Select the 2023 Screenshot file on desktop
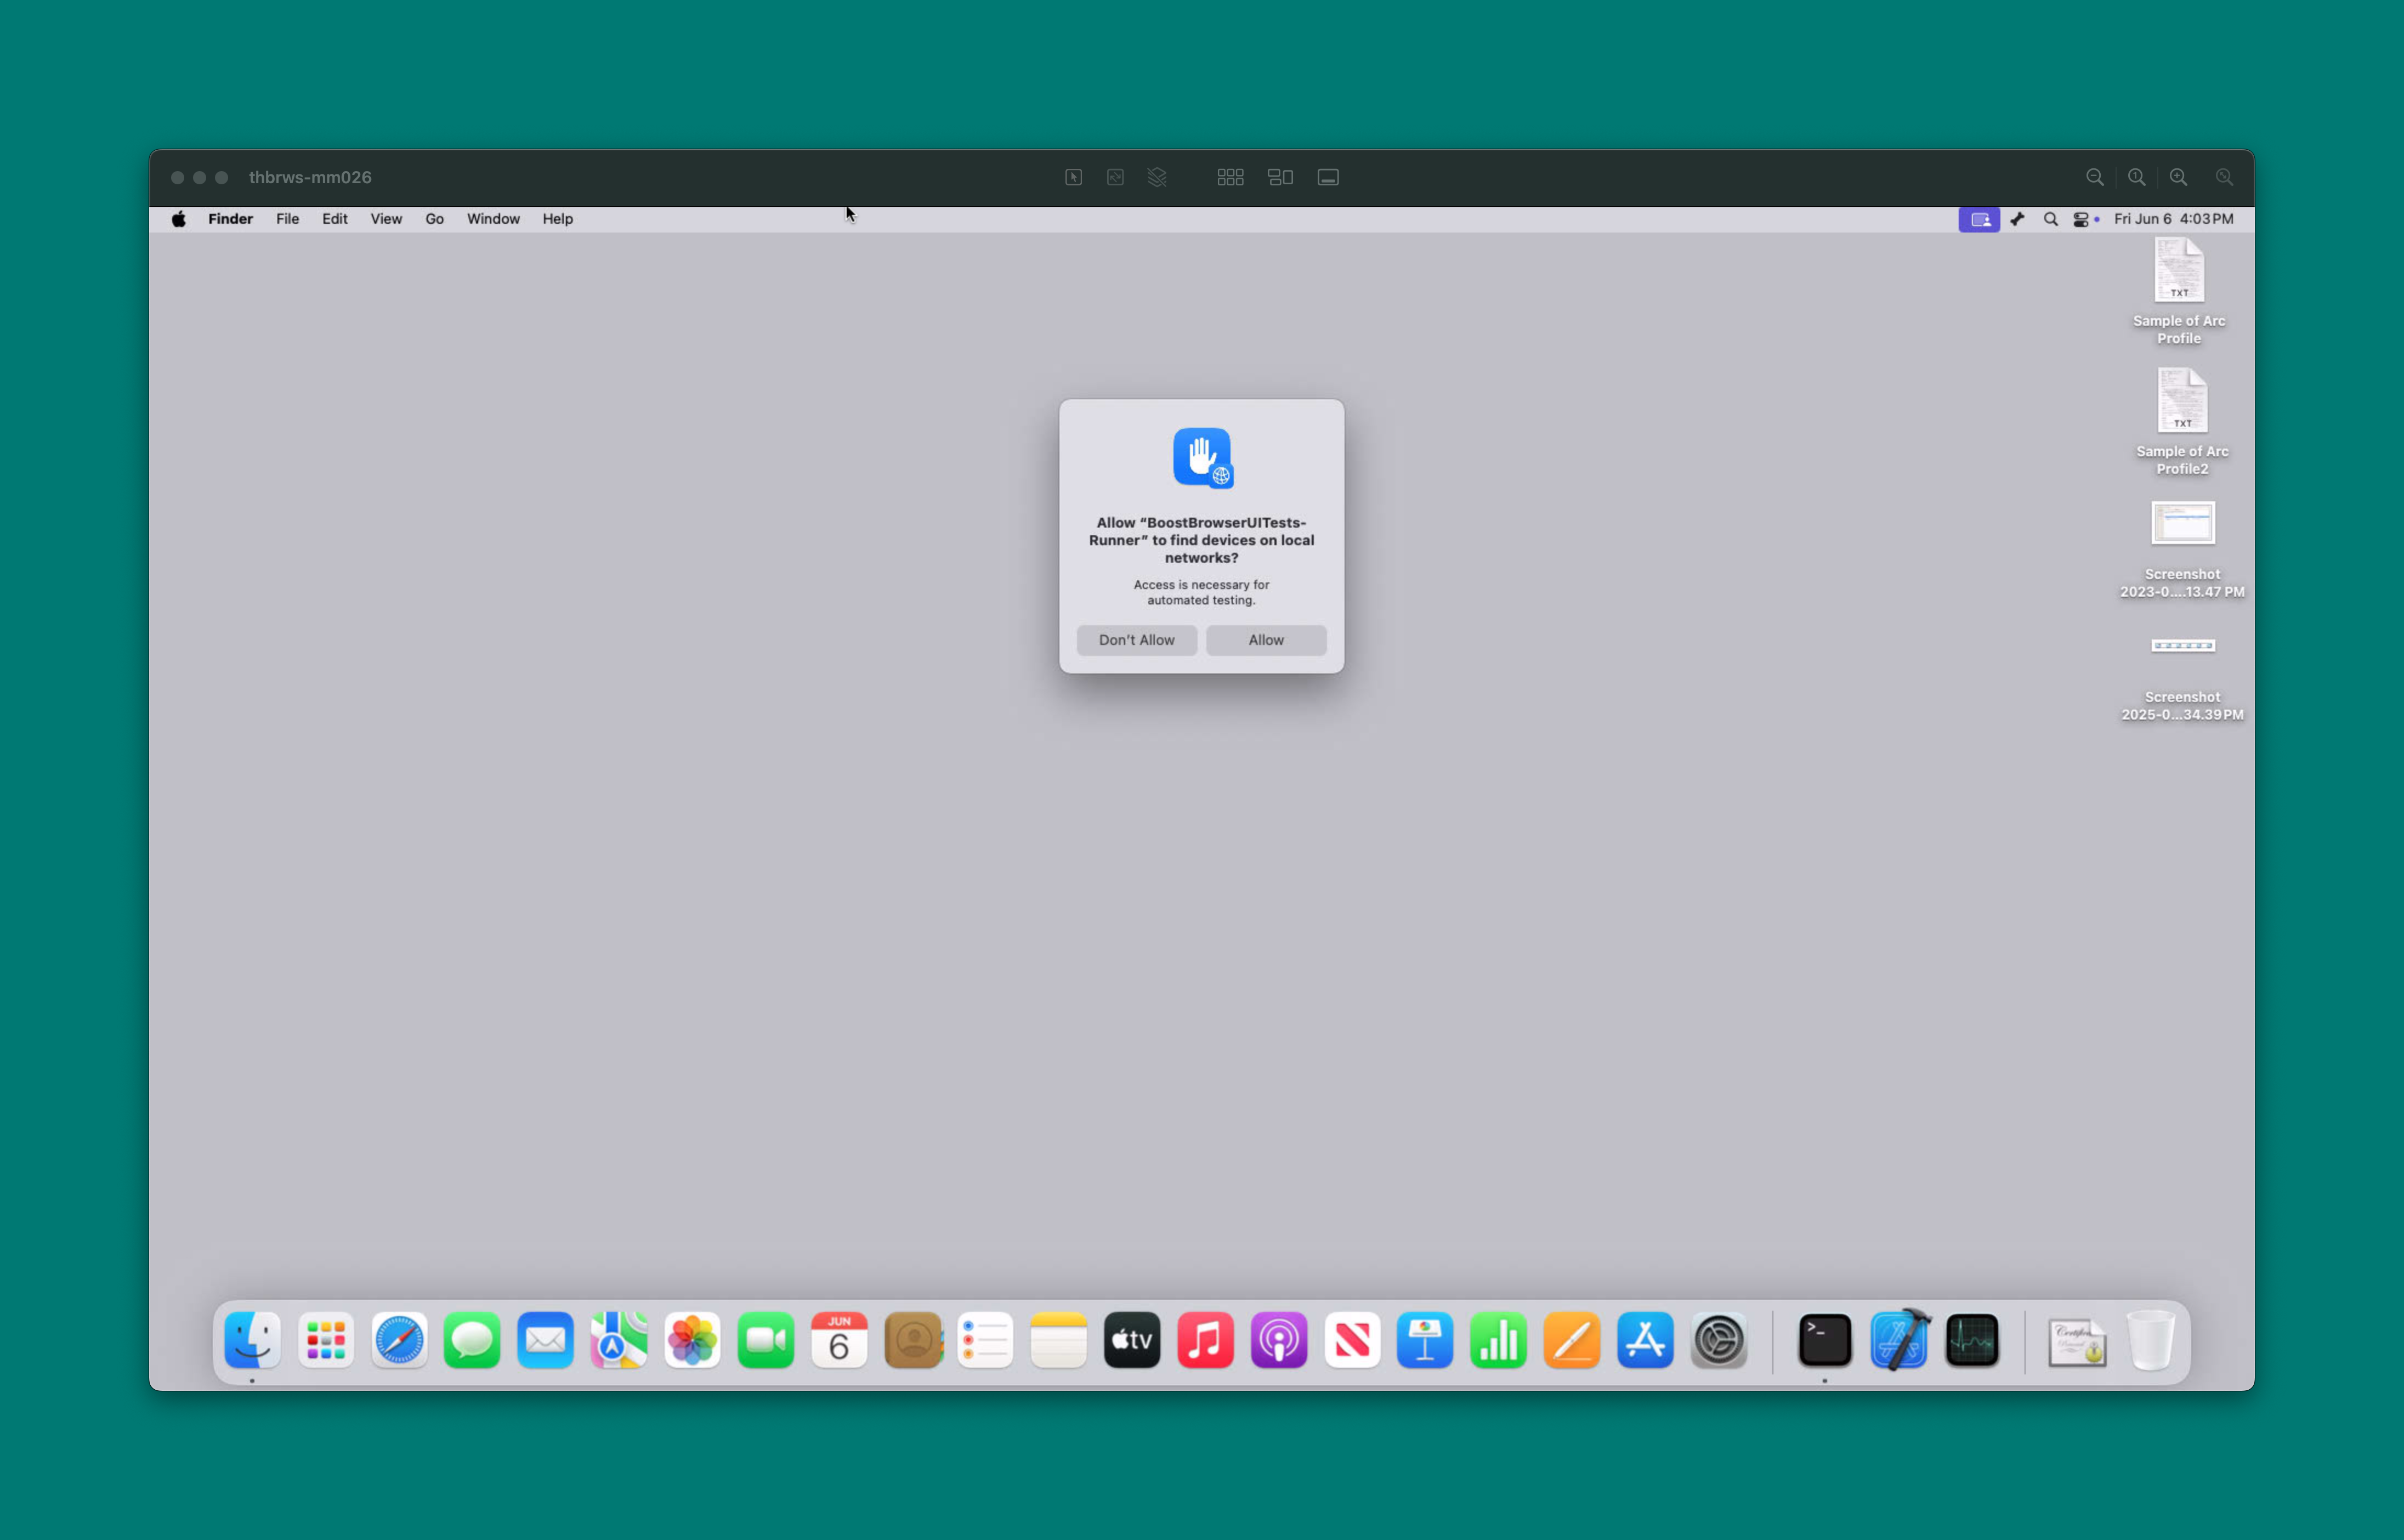The height and width of the screenshot is (1540, 2404). [2182, 549]
